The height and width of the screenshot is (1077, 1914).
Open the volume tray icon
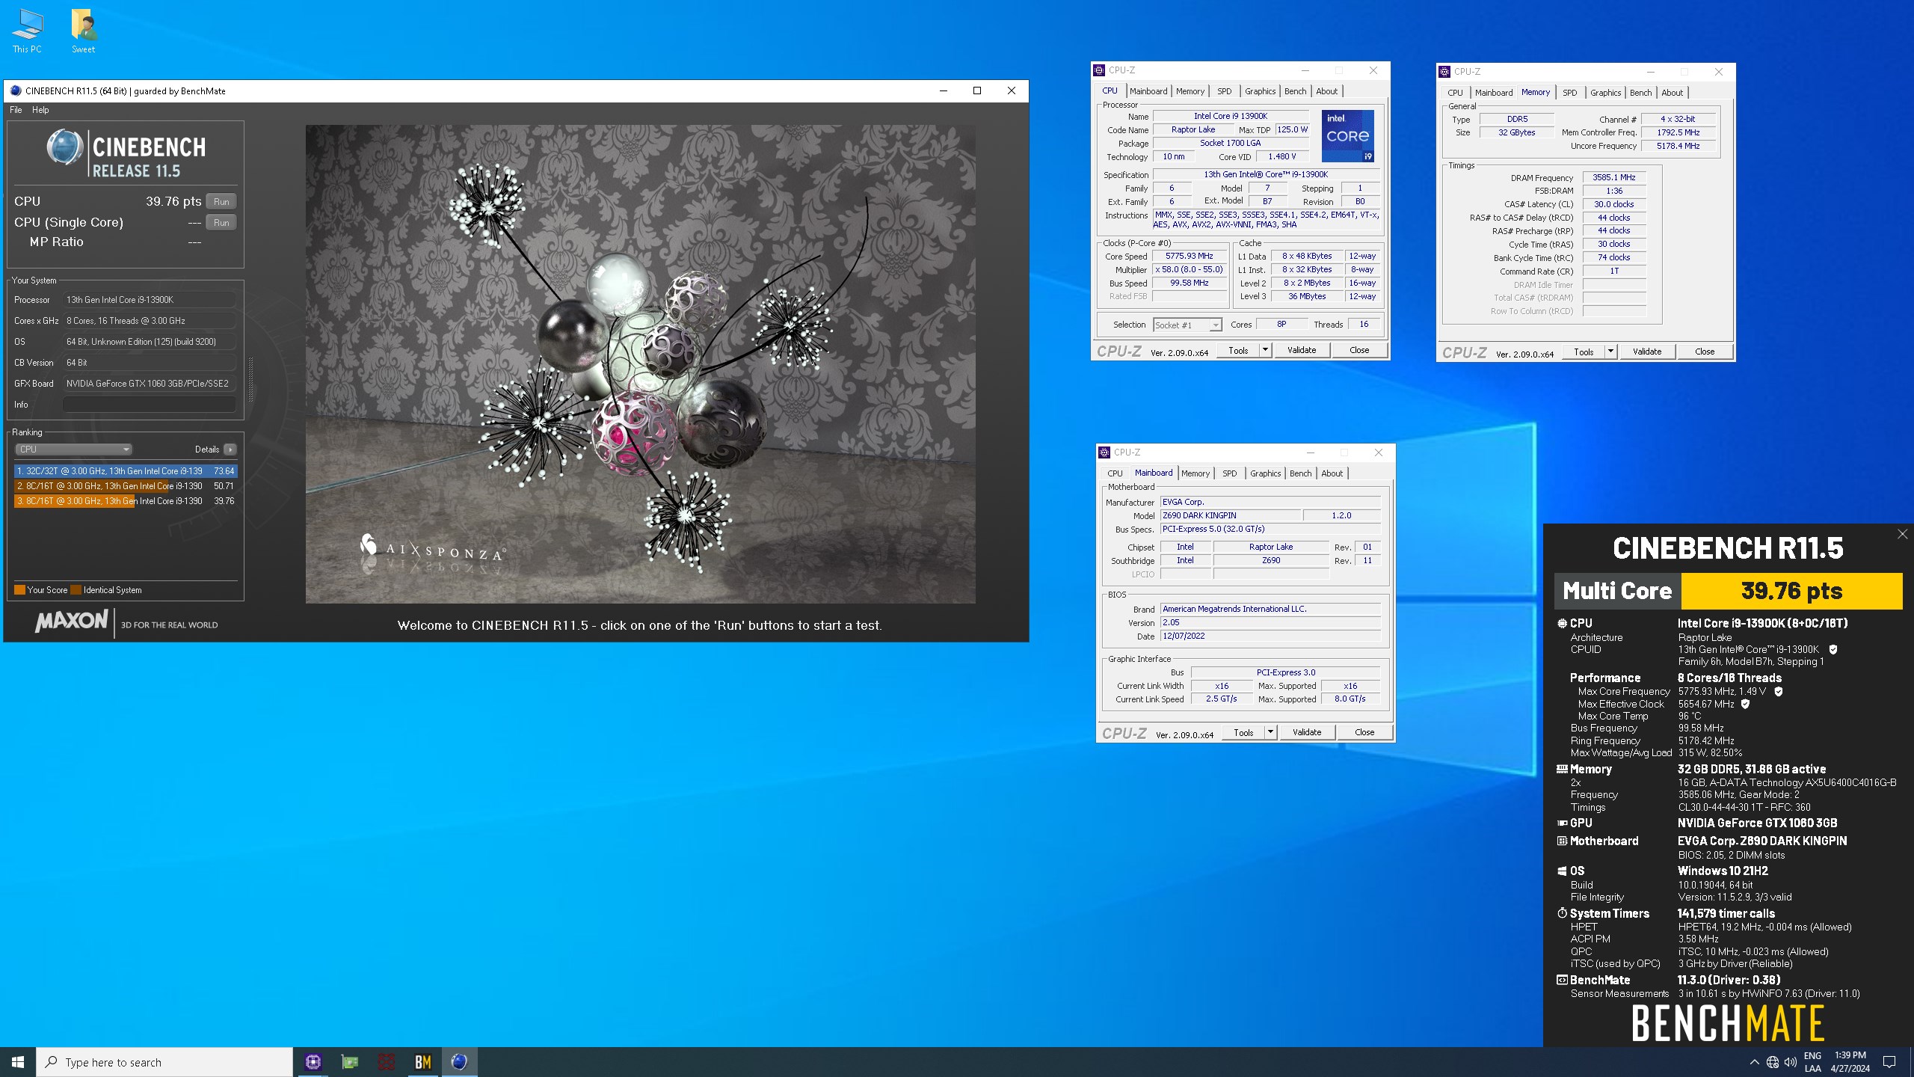coord(1791,1062)
